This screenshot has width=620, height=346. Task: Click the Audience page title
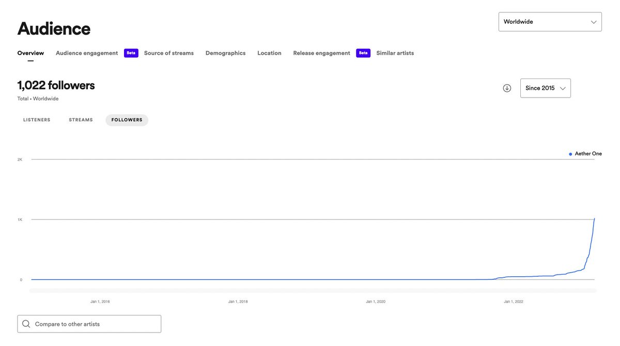54,28
